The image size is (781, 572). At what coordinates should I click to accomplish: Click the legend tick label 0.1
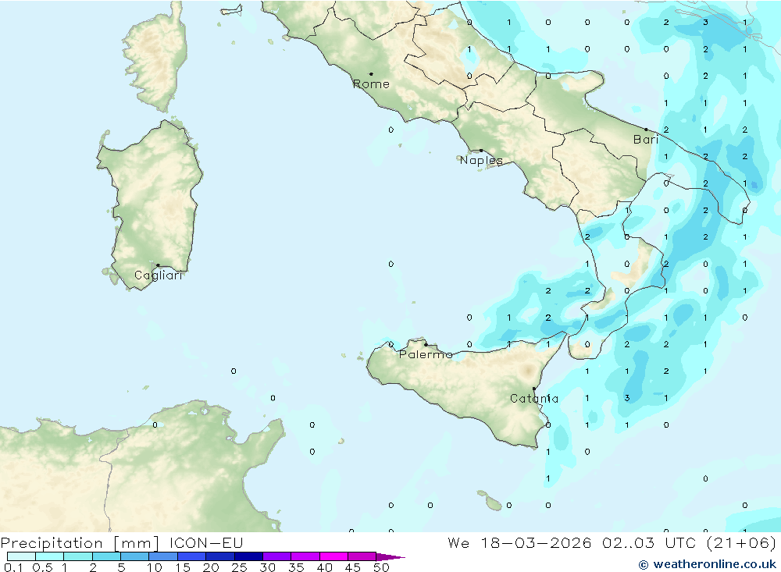click(x=13, y=567)
